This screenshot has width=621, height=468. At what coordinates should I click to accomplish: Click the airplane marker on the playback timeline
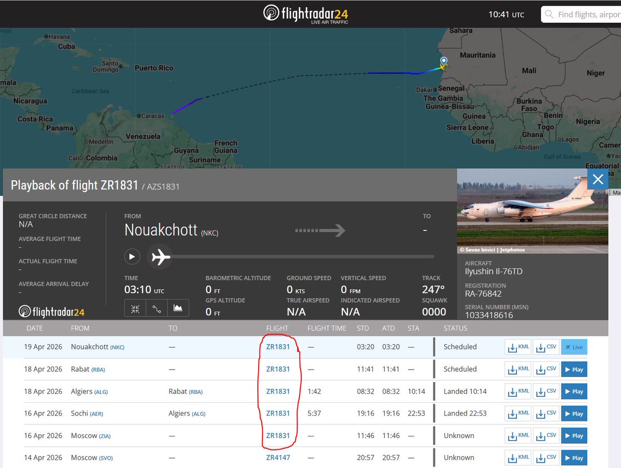(160, 256)
